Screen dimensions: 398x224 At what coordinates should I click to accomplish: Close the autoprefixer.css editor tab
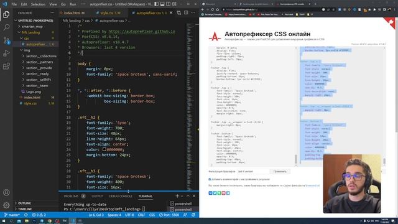point(171,12)
